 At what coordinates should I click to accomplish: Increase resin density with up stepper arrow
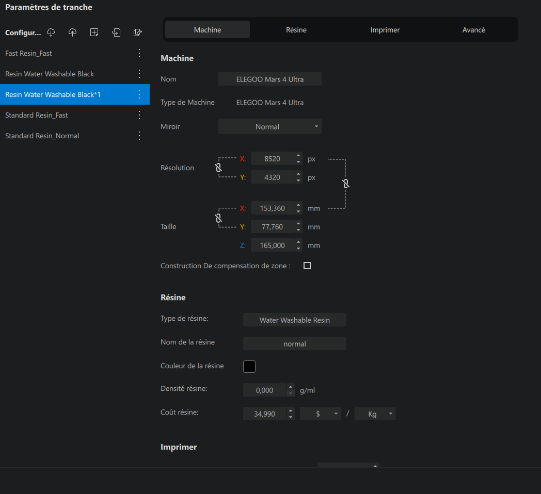click(291, 387)
